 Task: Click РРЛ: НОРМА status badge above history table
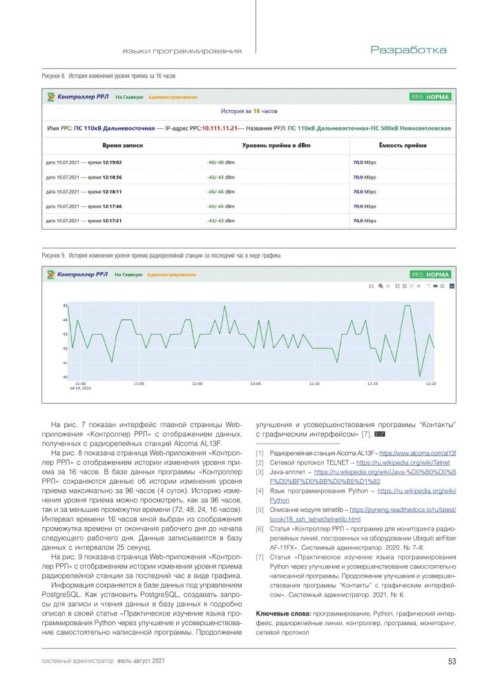click(430, 97)
